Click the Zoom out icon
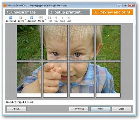This screenshot has height=120, width=140. tap(11, 18)
